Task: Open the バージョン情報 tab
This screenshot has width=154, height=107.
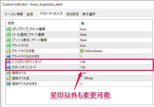Action: tap(14, 14)
